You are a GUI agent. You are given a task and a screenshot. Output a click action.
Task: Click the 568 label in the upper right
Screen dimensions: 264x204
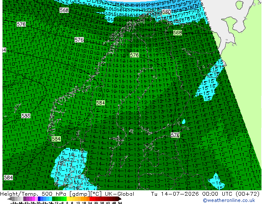click(177, 32)
